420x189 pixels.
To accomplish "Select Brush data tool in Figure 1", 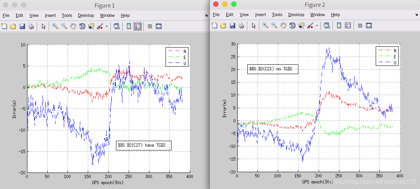I will (100, 26).
